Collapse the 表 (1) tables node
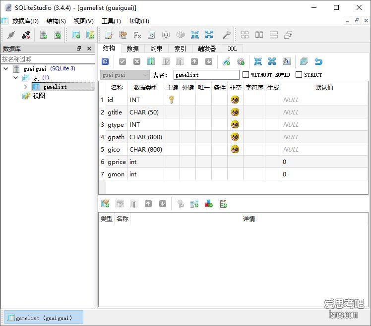371x326 pixels. pos(15,78)
